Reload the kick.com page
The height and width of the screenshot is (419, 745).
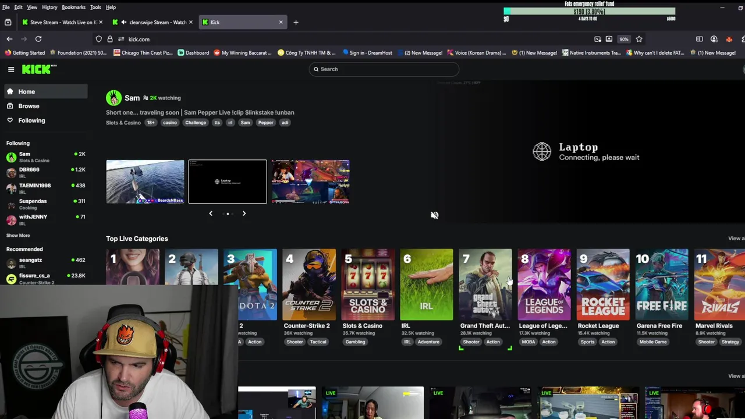pyautogui.click(x=38, y=39)
